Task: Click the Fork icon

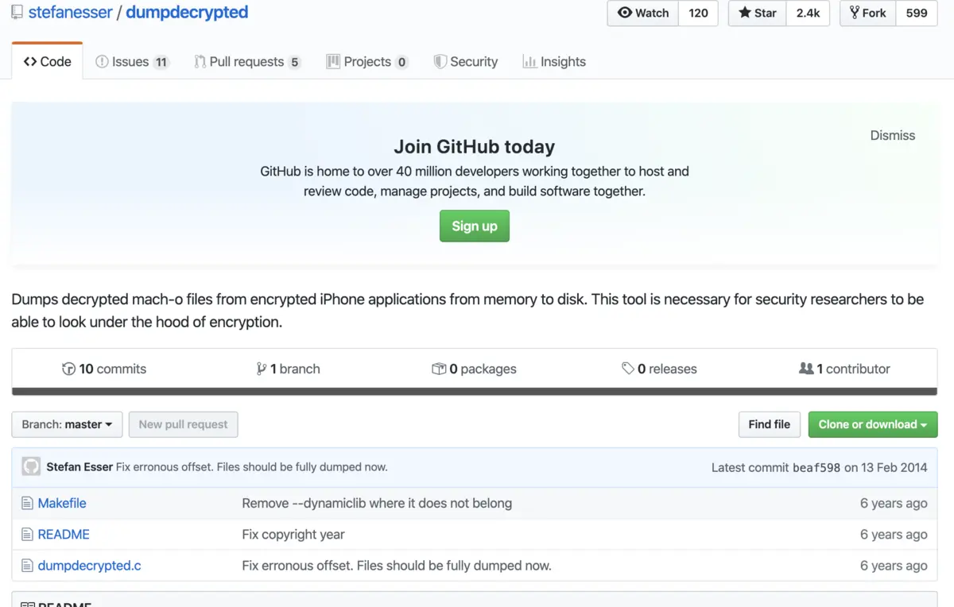Action: coord(854,13)
